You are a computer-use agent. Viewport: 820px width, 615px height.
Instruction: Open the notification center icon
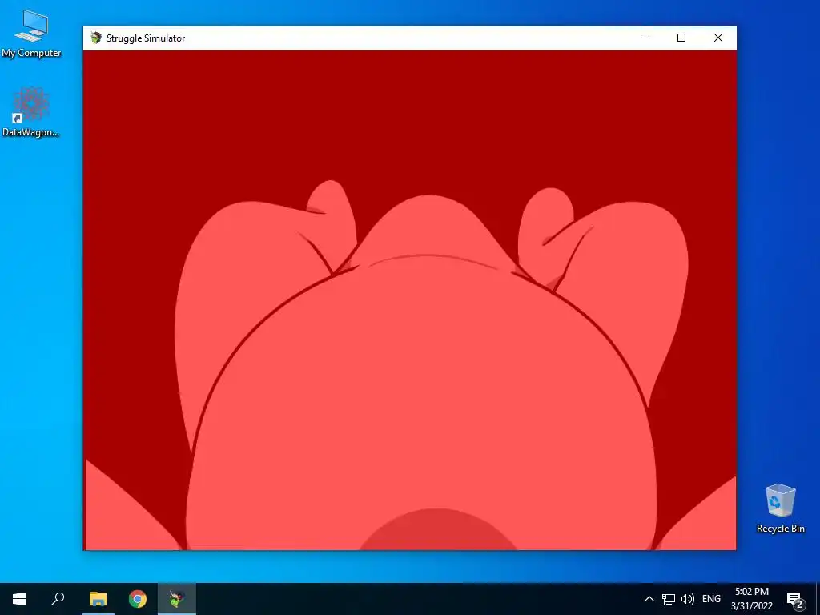click(x=794, y=599)
